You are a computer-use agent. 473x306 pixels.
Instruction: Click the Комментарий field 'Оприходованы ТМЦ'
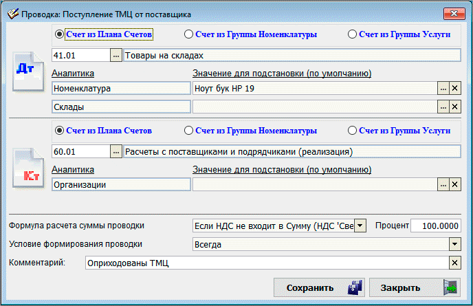[267, 263]
